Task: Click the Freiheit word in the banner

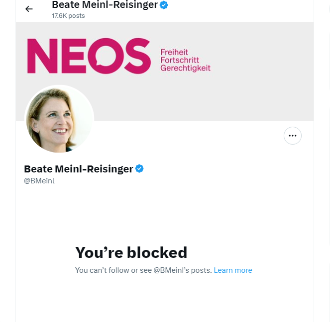Action: [x=174, y=52]
